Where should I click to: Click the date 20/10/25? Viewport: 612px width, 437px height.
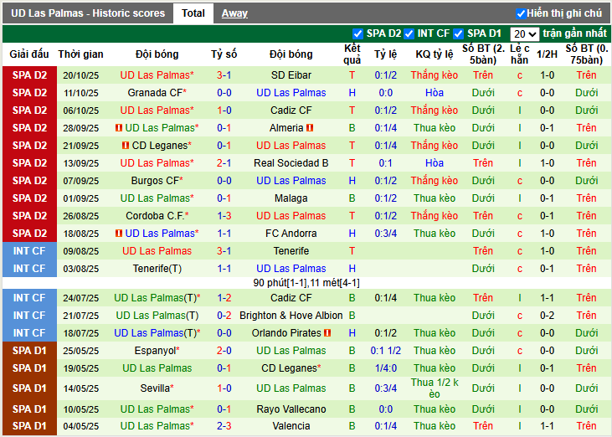point(81,75)
